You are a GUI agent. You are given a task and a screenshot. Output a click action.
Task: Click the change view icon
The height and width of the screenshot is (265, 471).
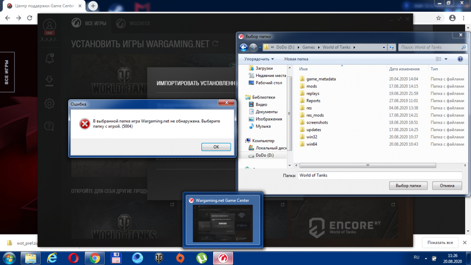click(x=438, y=59)
